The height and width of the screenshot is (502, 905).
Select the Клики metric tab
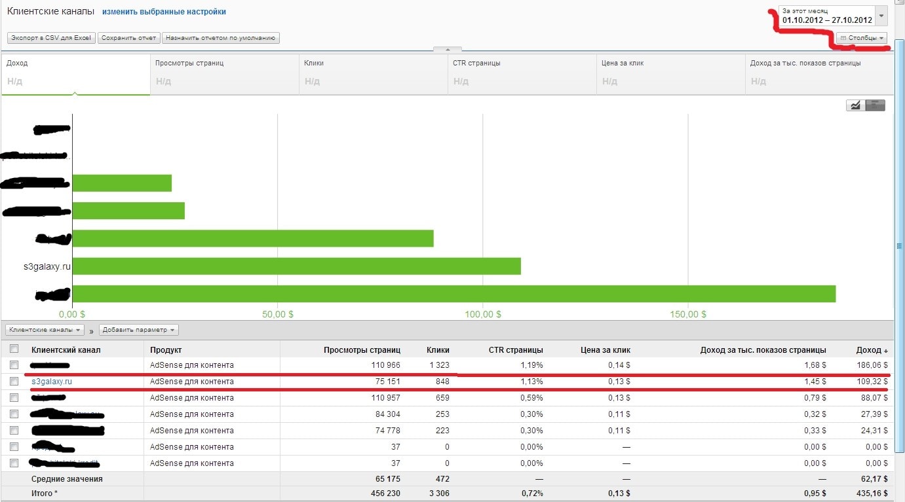(x=373, y=73)
